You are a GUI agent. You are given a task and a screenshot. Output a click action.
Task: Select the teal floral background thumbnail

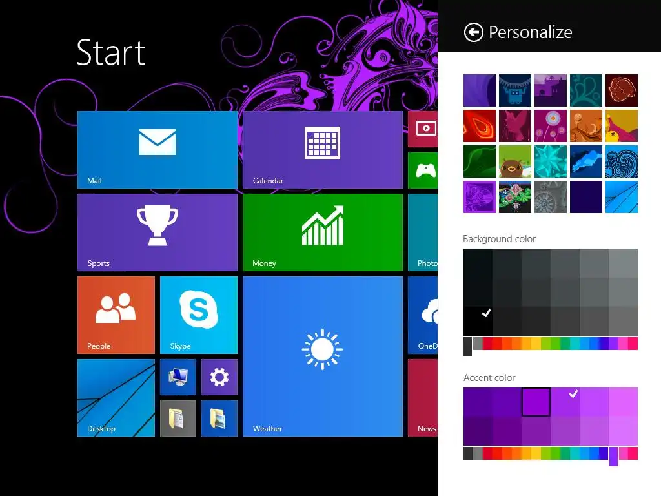[x=586, y=90]
